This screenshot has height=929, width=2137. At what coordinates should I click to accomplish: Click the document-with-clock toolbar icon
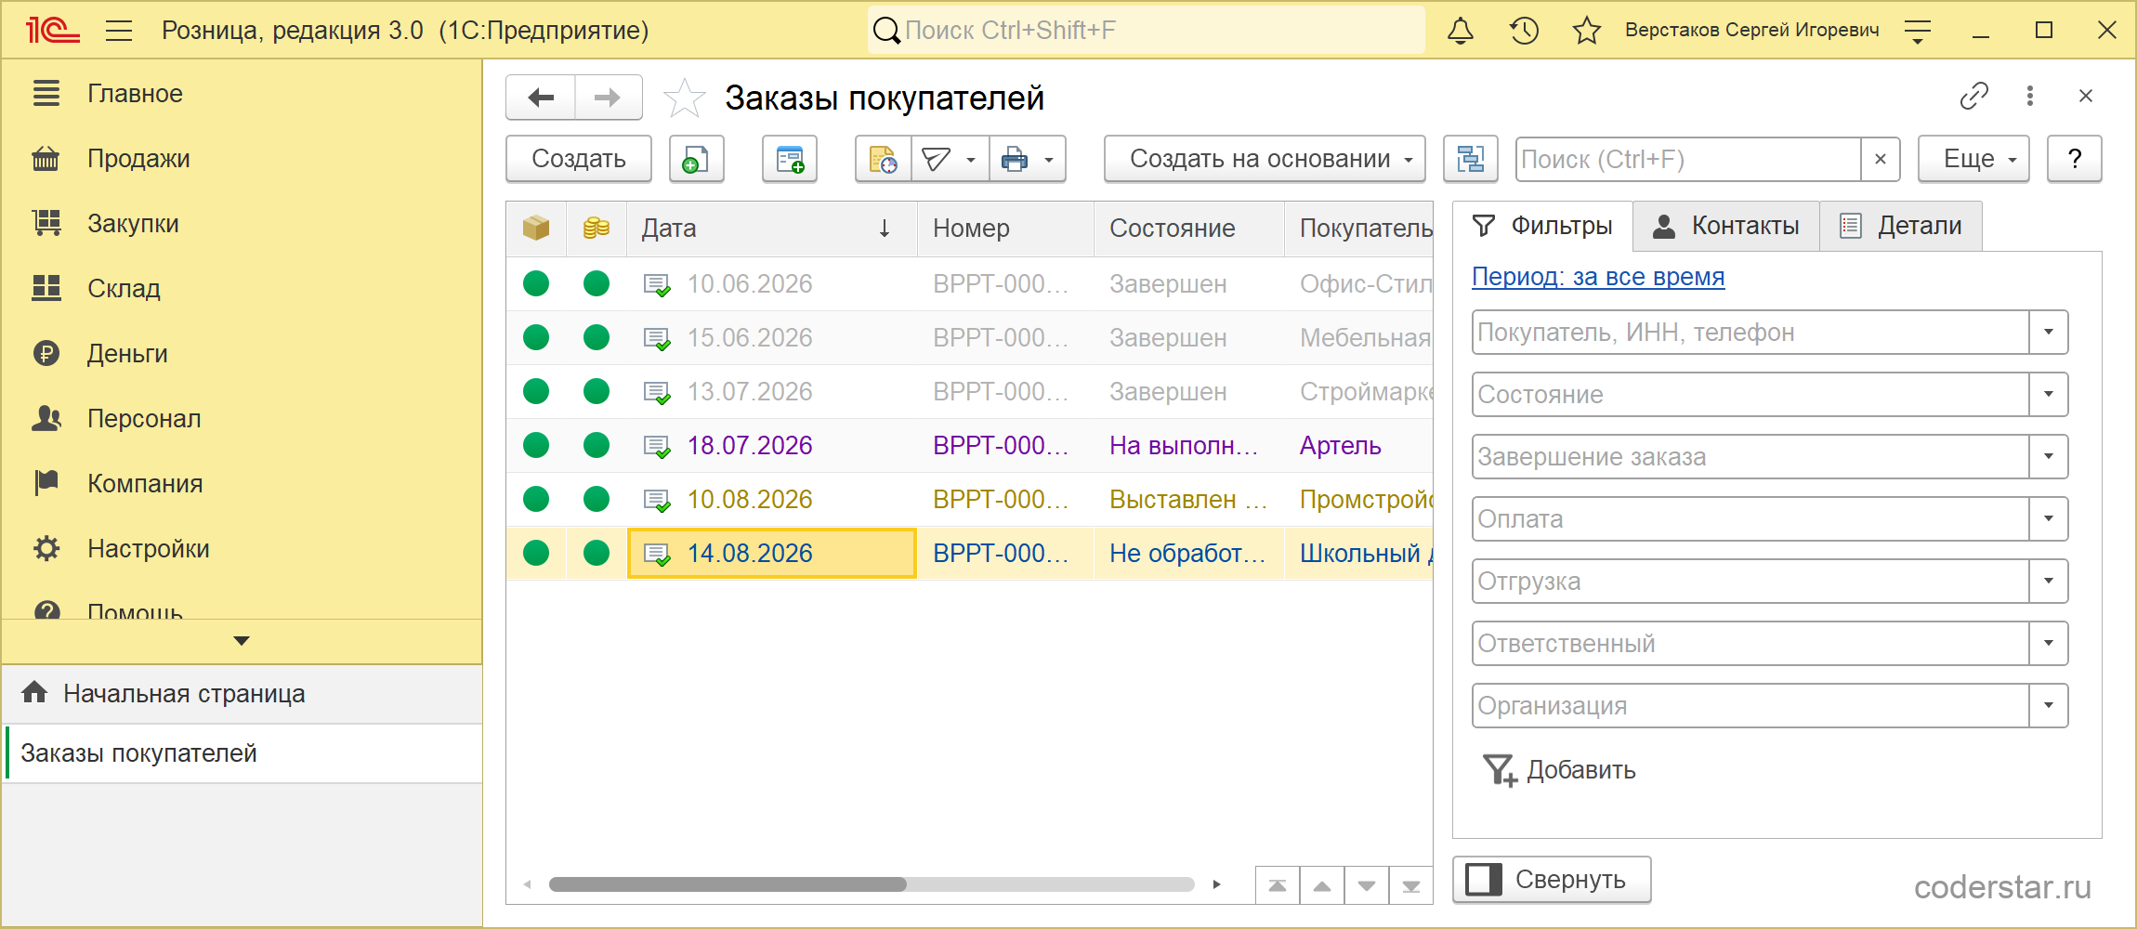(x=884, y=159)
